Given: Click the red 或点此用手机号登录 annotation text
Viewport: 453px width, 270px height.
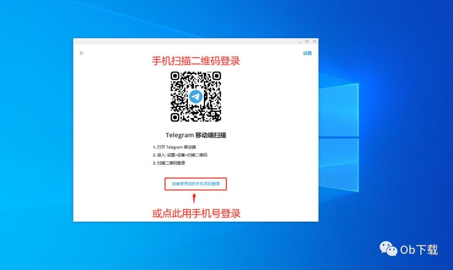Looking at the screenshot, I should point(196,213).
